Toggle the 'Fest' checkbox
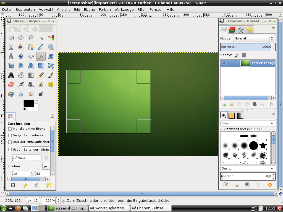283x212 pixels. [x=10, y=150]
